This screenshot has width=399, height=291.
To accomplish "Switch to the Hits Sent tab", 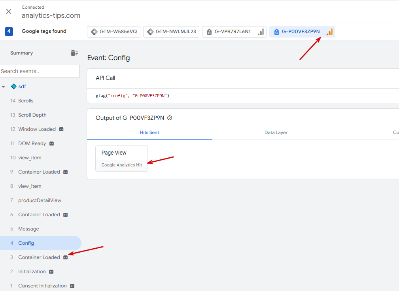I will (149, 132).
